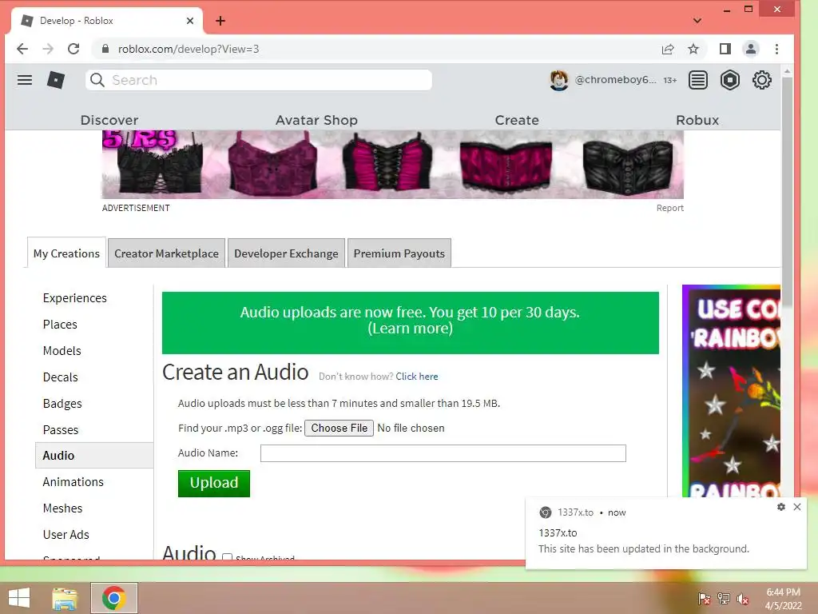The image size is (818, 614).
Task: Open Roblox hamburger navigation menu
Action: [25, 80]
